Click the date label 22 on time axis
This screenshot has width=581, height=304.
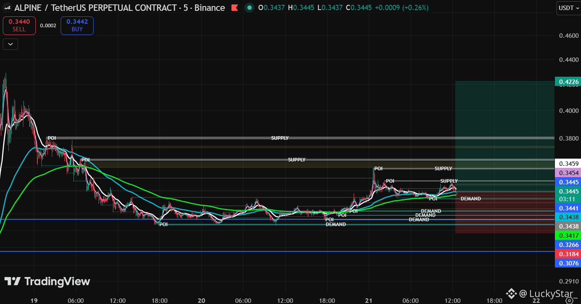[536, 300]
